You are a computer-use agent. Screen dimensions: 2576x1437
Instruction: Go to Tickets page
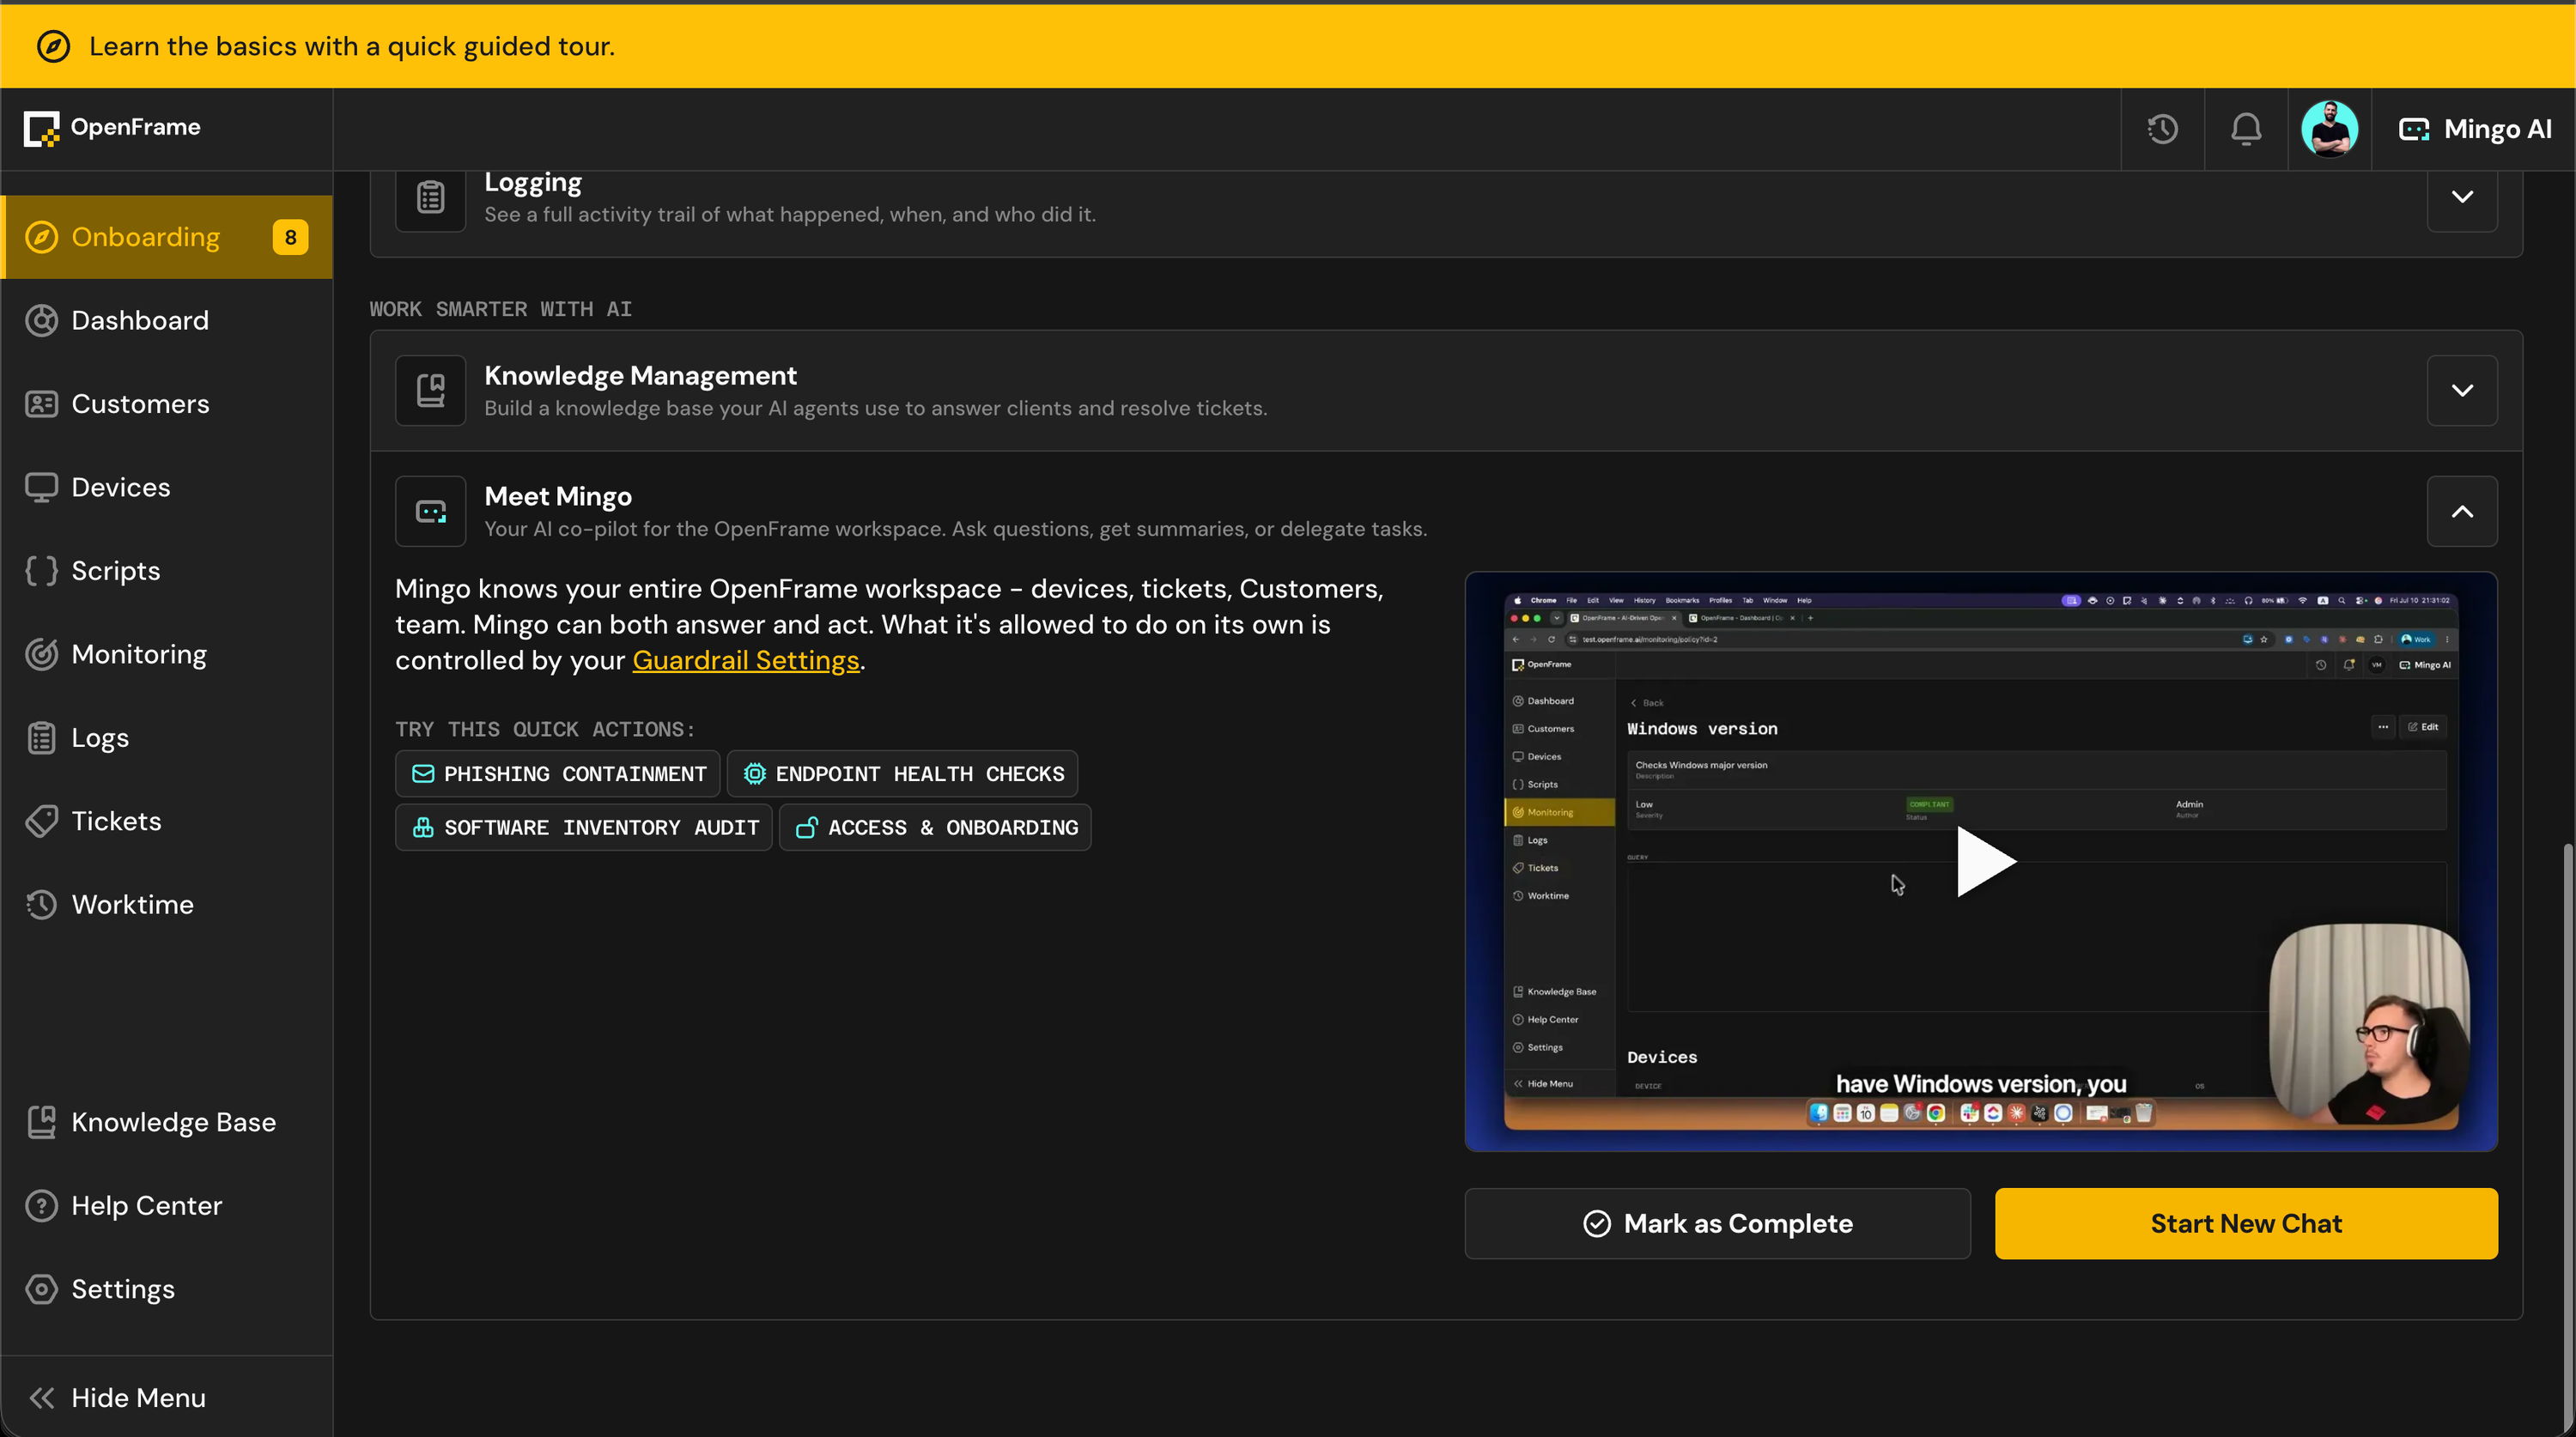[x=167, y=821]
